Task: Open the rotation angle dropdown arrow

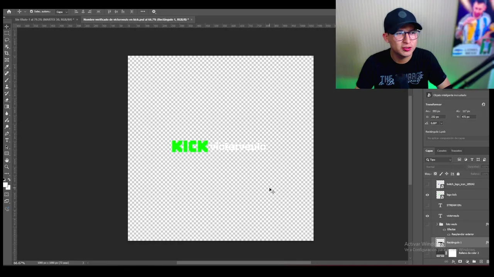Action: pyautogui.click(x=442, y=123)
